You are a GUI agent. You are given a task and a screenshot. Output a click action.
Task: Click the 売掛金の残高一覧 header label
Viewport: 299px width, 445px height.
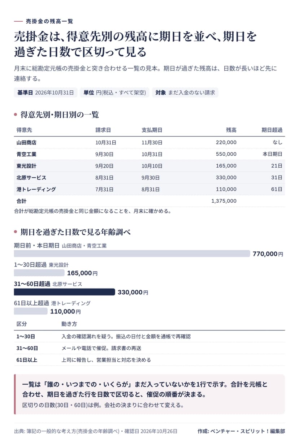49,21
